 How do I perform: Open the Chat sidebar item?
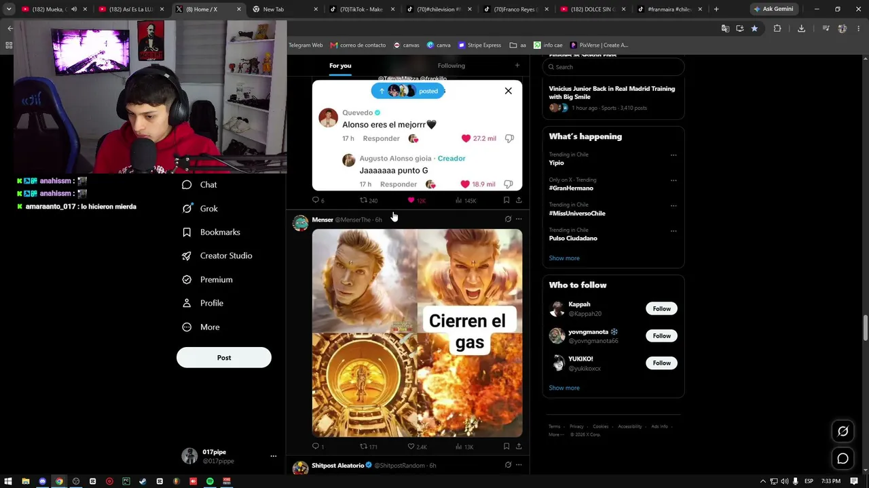pos(200,184)
